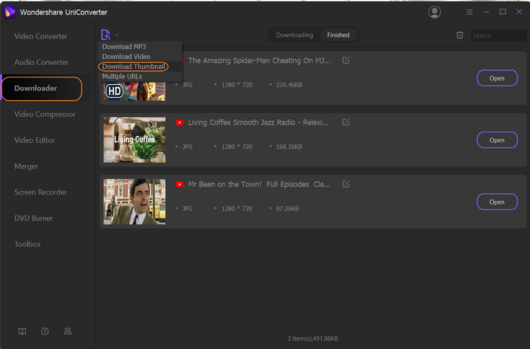Click the 168.26KB file size text
The width and height of the screenshot is (530, 349).
click(x=289, y=146)
